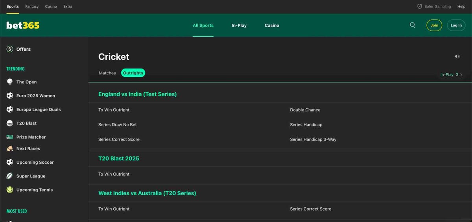Click the Upcoming Tennis ball icon
472x222 pixels.
point(10,190)
